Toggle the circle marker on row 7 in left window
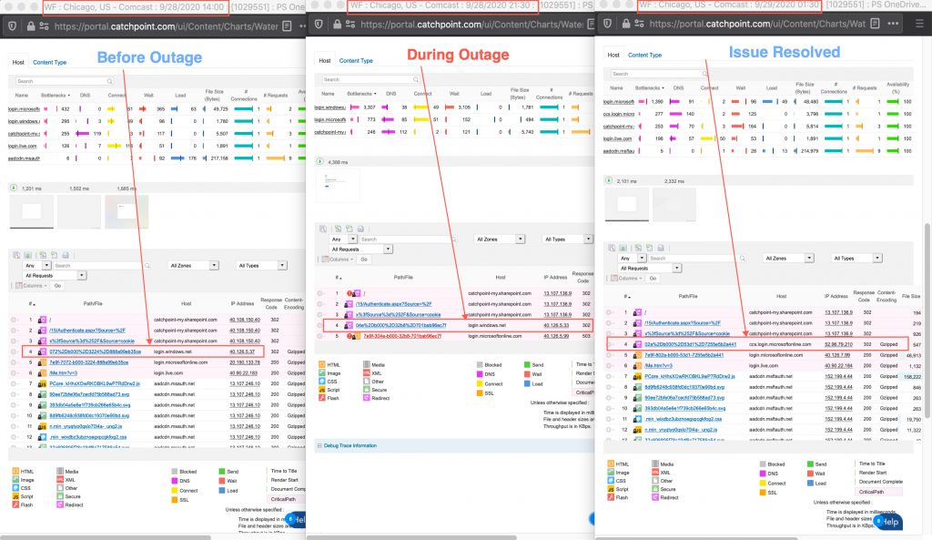932x540 pixels. [x=14, y=383]
